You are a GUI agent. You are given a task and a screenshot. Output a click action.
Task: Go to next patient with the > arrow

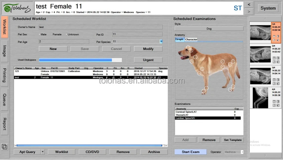249,12
